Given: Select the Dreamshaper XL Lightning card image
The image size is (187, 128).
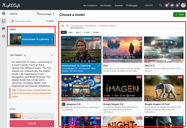Looking at the screenshot, I should point(81,49).
